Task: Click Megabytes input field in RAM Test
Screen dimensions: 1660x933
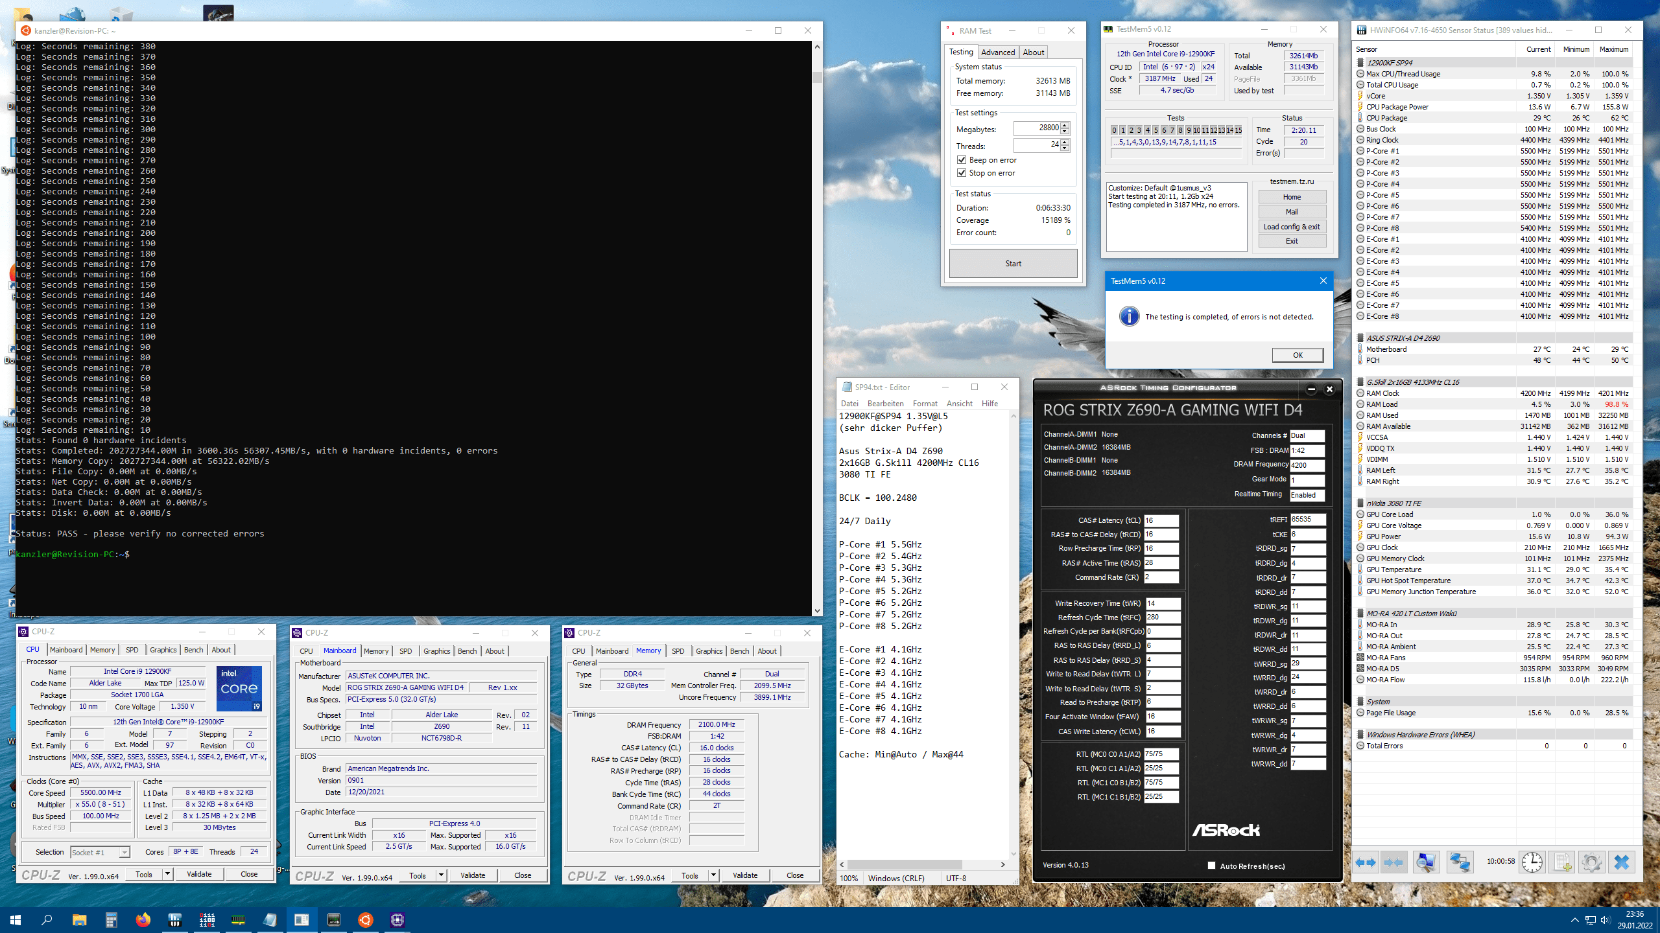Action: pos(1037,128)
